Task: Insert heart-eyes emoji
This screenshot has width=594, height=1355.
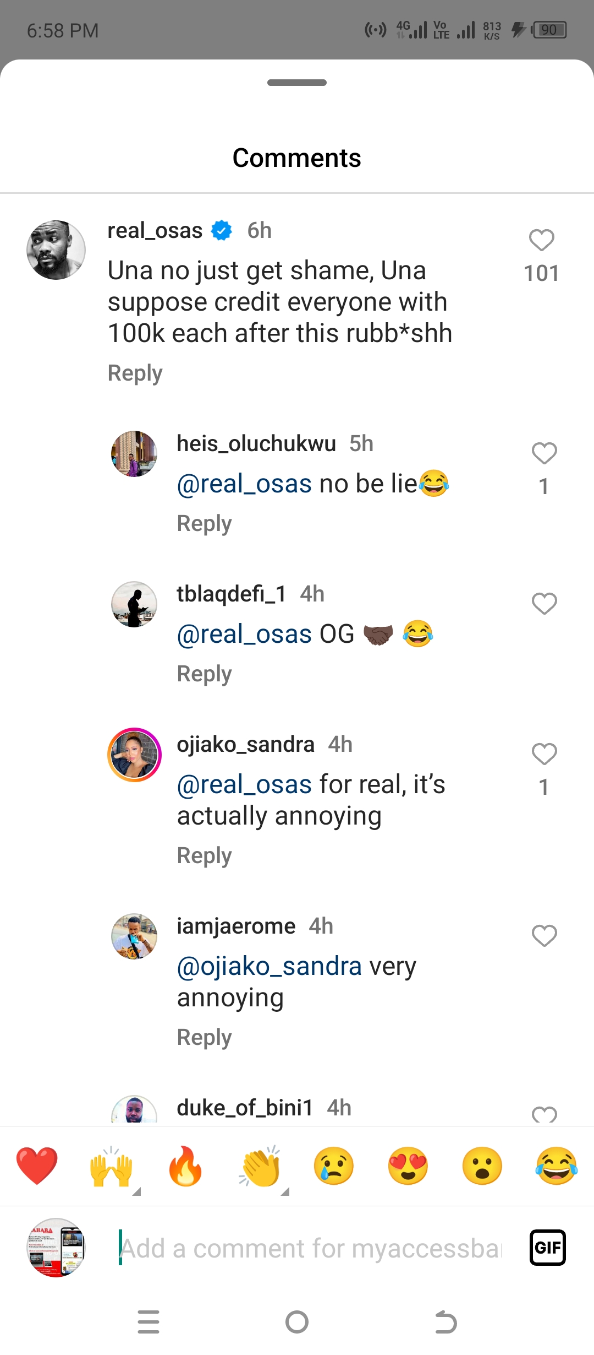Action: click(408, 1166)
